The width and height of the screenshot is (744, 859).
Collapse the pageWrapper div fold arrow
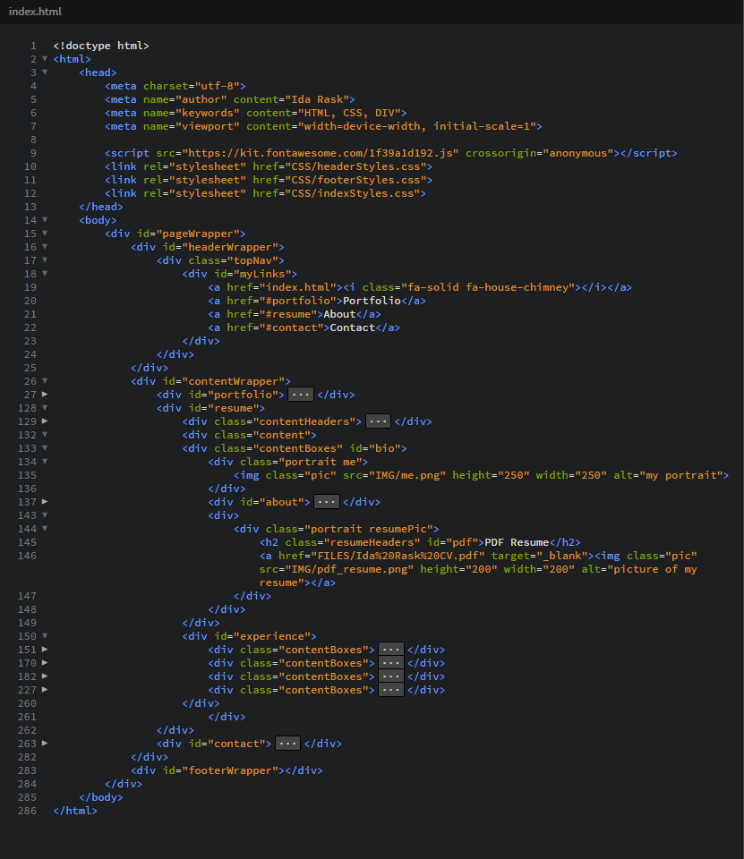tap(45, 233)
